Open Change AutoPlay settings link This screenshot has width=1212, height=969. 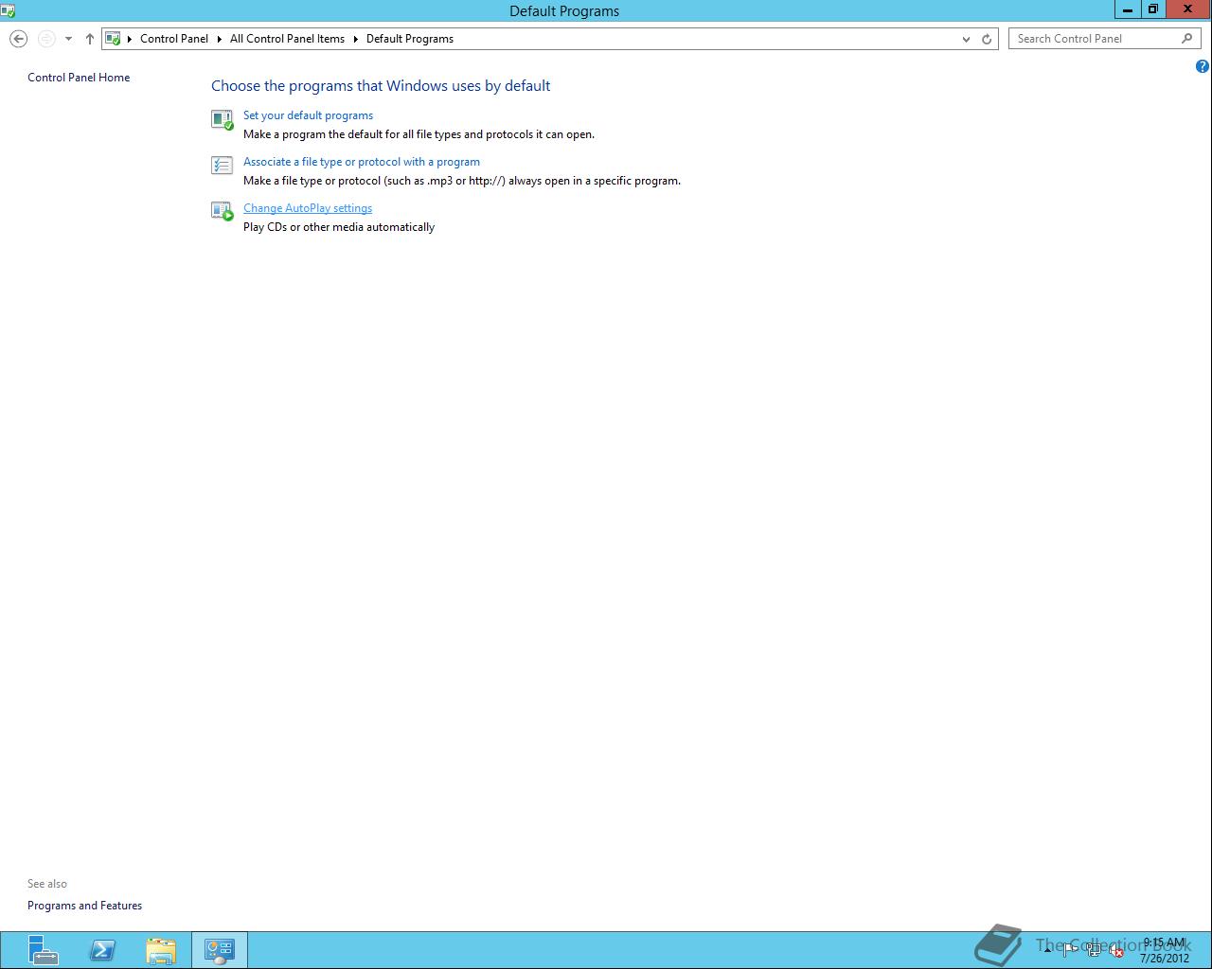pos(308,208)
